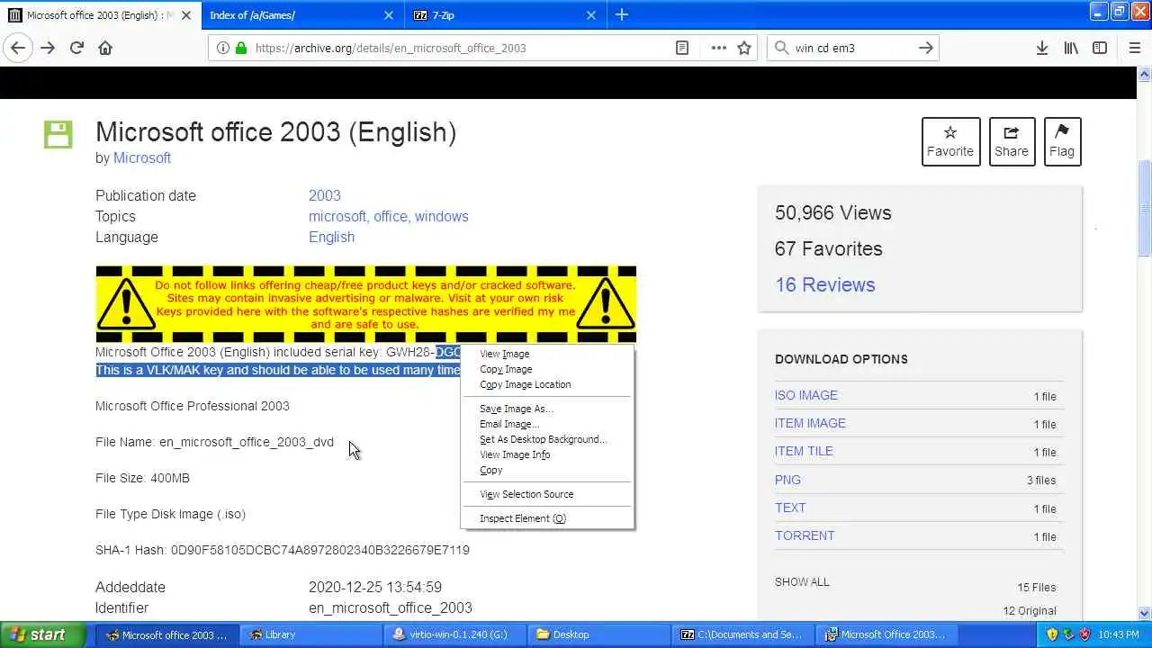This screenshot has height=648, width=1152.
Task: Open the Microsoft author link
Action: pyautogui.click(x=142, y=157)
